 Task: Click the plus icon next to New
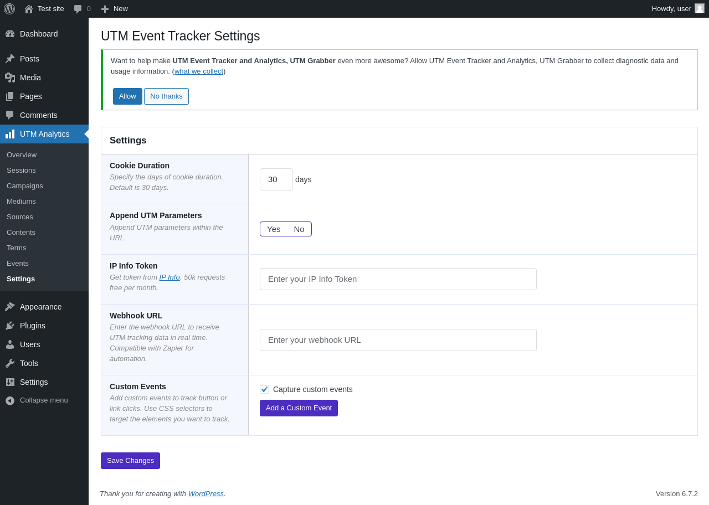[x=105, y=9]
